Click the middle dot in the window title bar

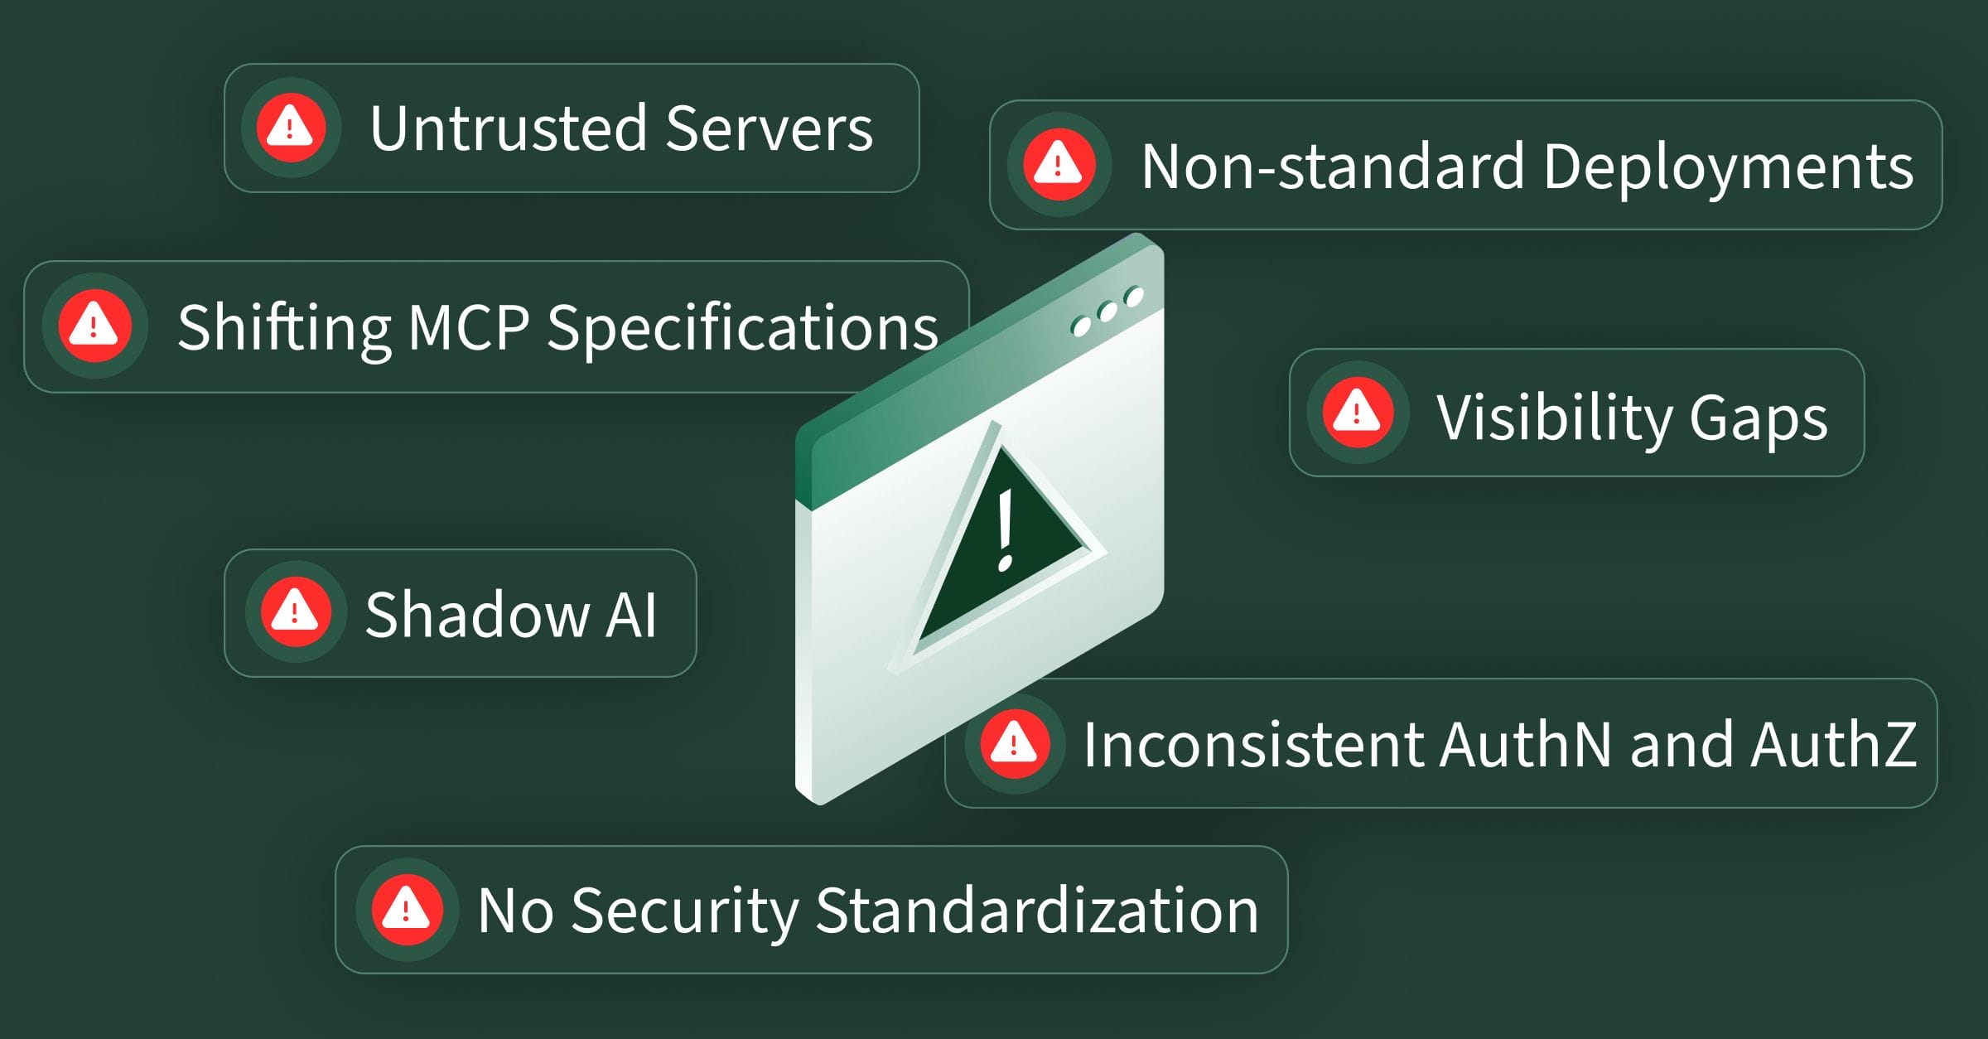(1107, 312)
